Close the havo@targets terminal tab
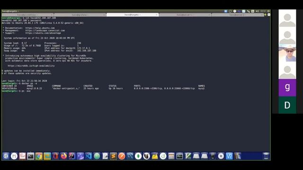The image size is (303, 170). point(157,15)
